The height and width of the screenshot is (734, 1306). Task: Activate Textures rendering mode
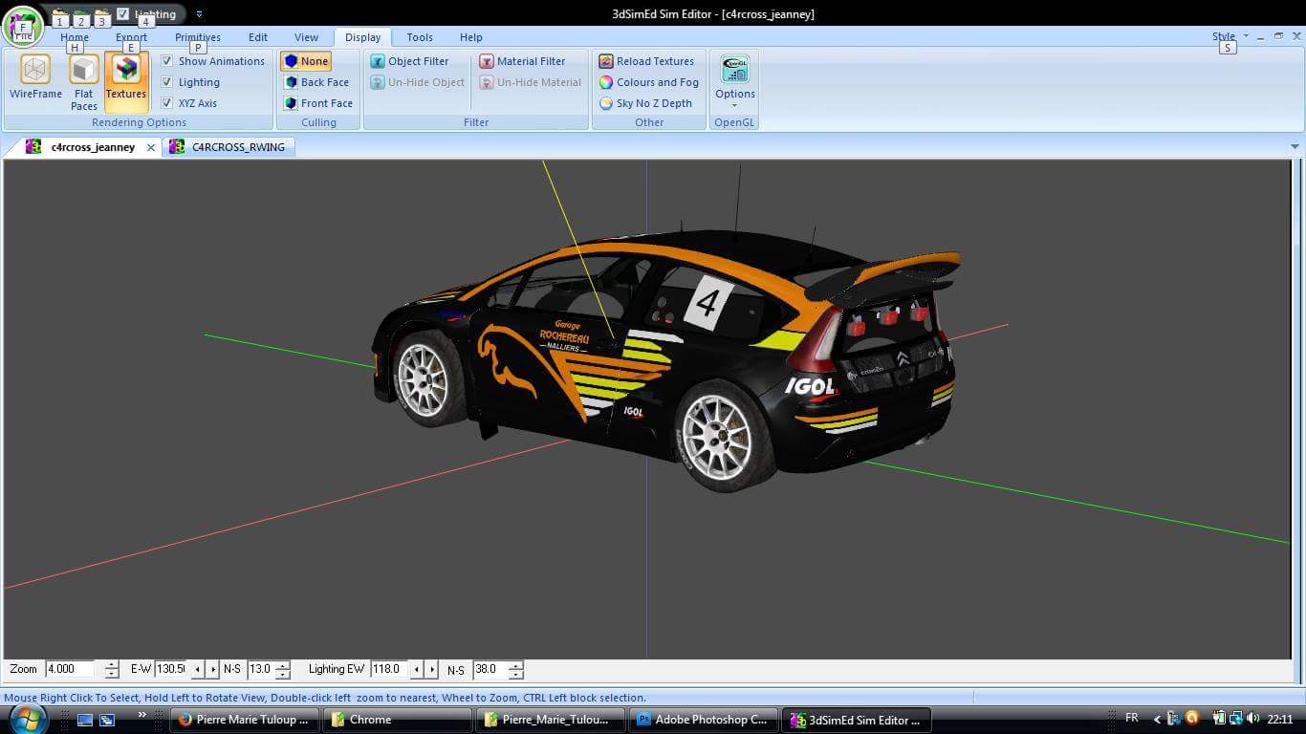126,82
